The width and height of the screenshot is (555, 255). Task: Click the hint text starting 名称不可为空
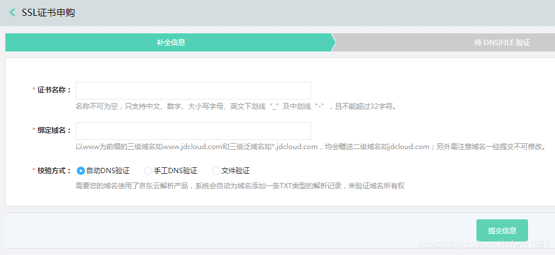click(236, 106)
